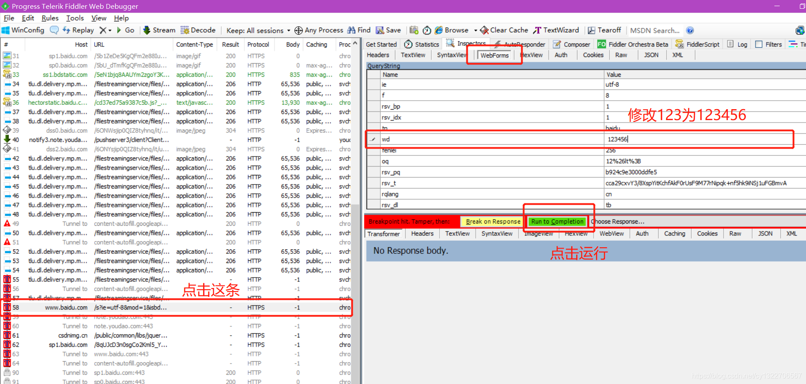Open the Keep: All sessions dropdown
This screenshot has width=806, height=384.
[258, 31]
